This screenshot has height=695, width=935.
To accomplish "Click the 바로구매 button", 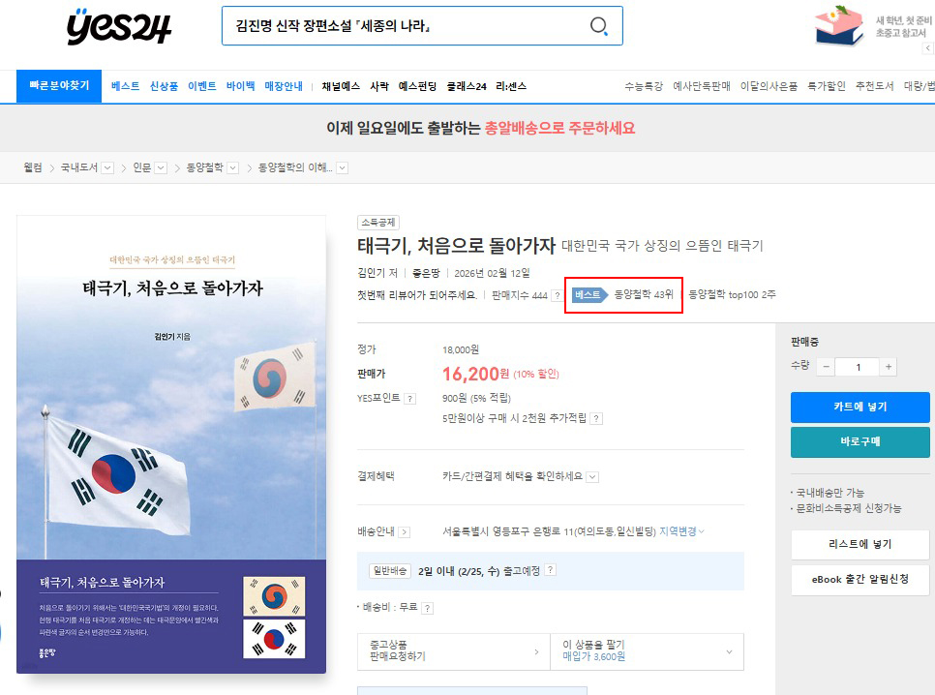I will point(860,442).
